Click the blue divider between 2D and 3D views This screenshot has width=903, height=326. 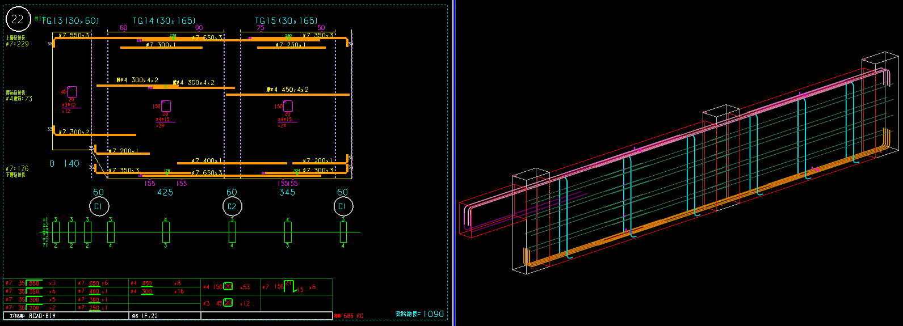coord(454,163)
